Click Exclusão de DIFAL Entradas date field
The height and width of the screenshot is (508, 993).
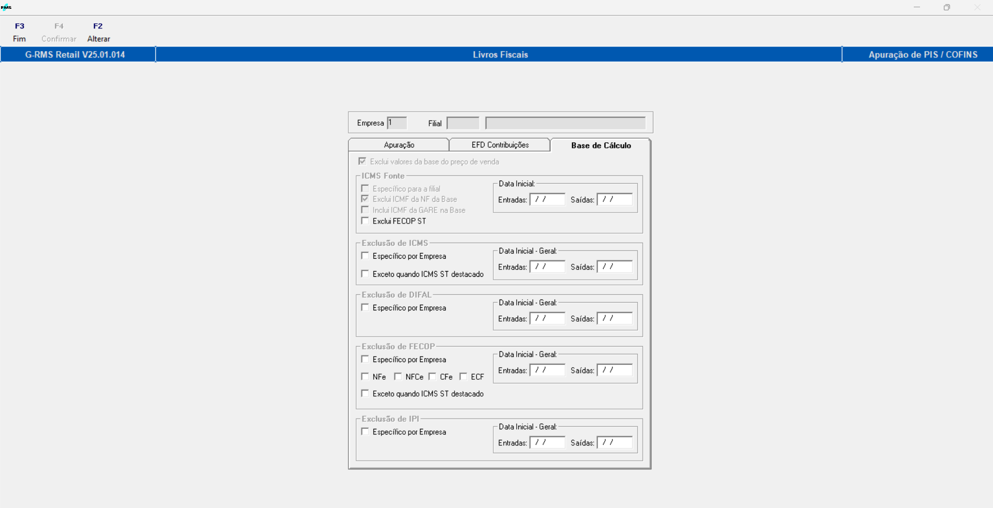(547, 319)
